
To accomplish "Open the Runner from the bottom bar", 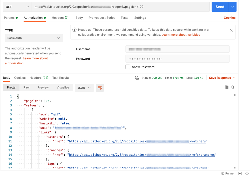I will click(228, 173).
